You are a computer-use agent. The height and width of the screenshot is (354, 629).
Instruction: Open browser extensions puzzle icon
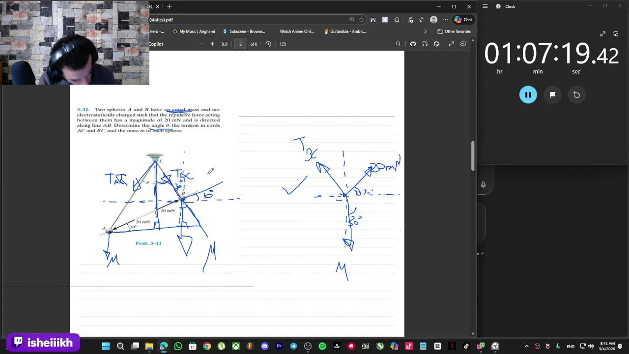pos(397,20)
